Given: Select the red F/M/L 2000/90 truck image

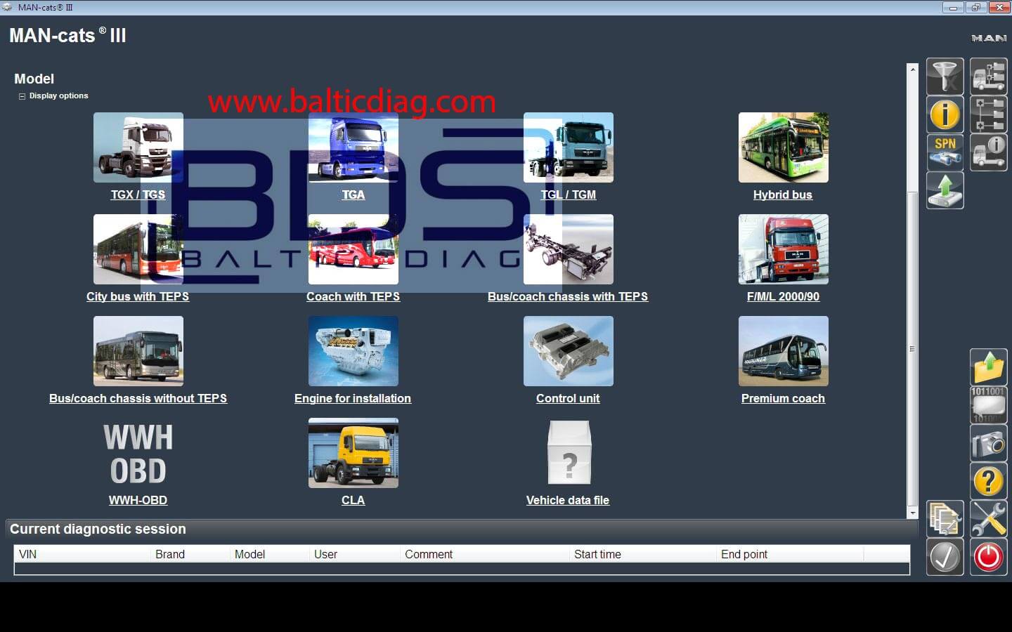Looking at the screenshot, I should 784,249.
